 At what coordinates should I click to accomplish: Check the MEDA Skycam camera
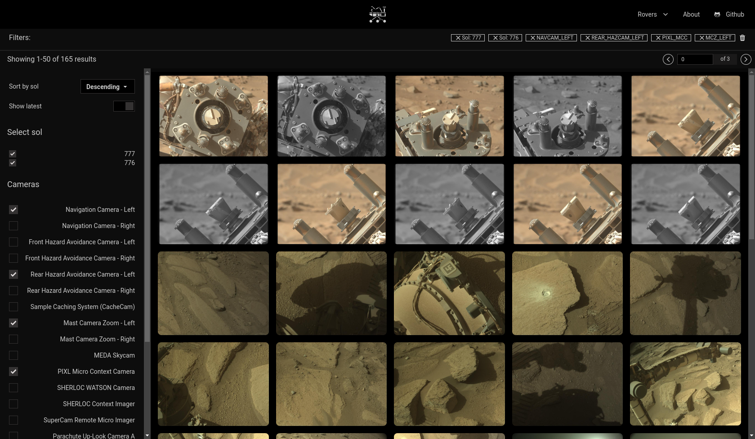[13, 355]
